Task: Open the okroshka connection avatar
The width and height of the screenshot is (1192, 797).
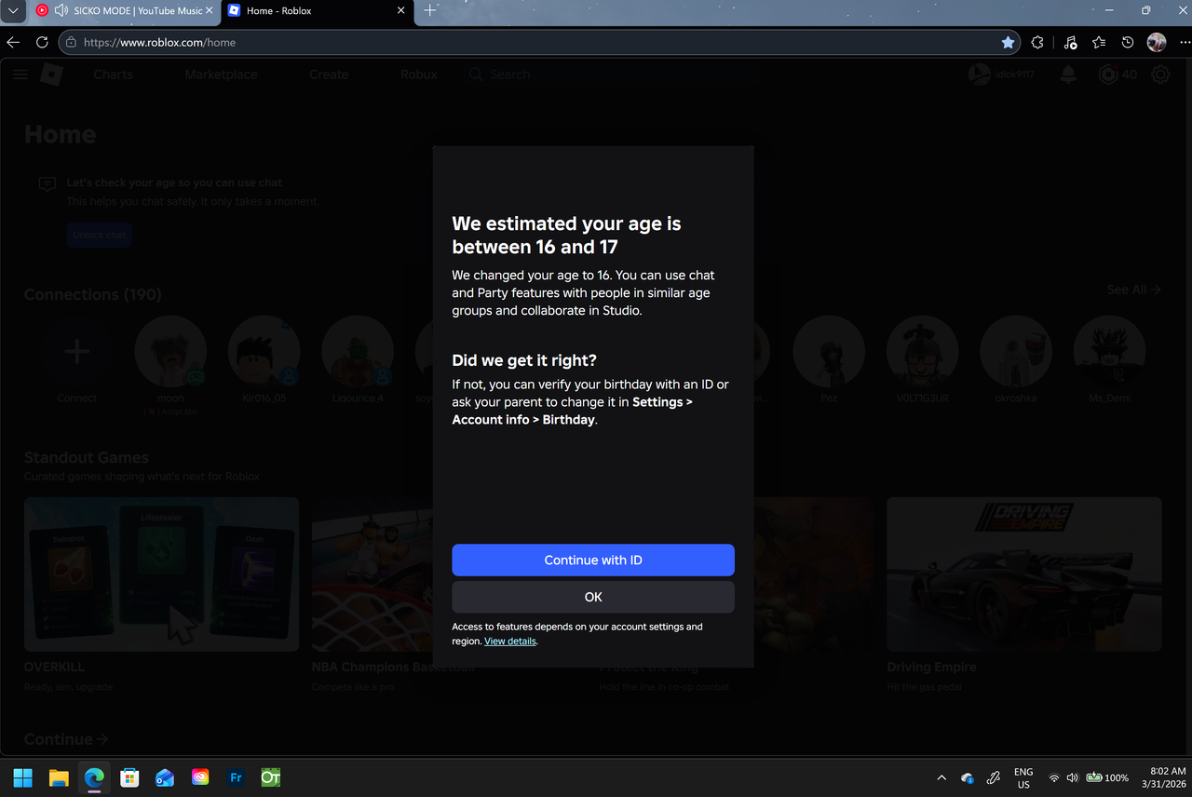Action: click(x=1015, y=351)
